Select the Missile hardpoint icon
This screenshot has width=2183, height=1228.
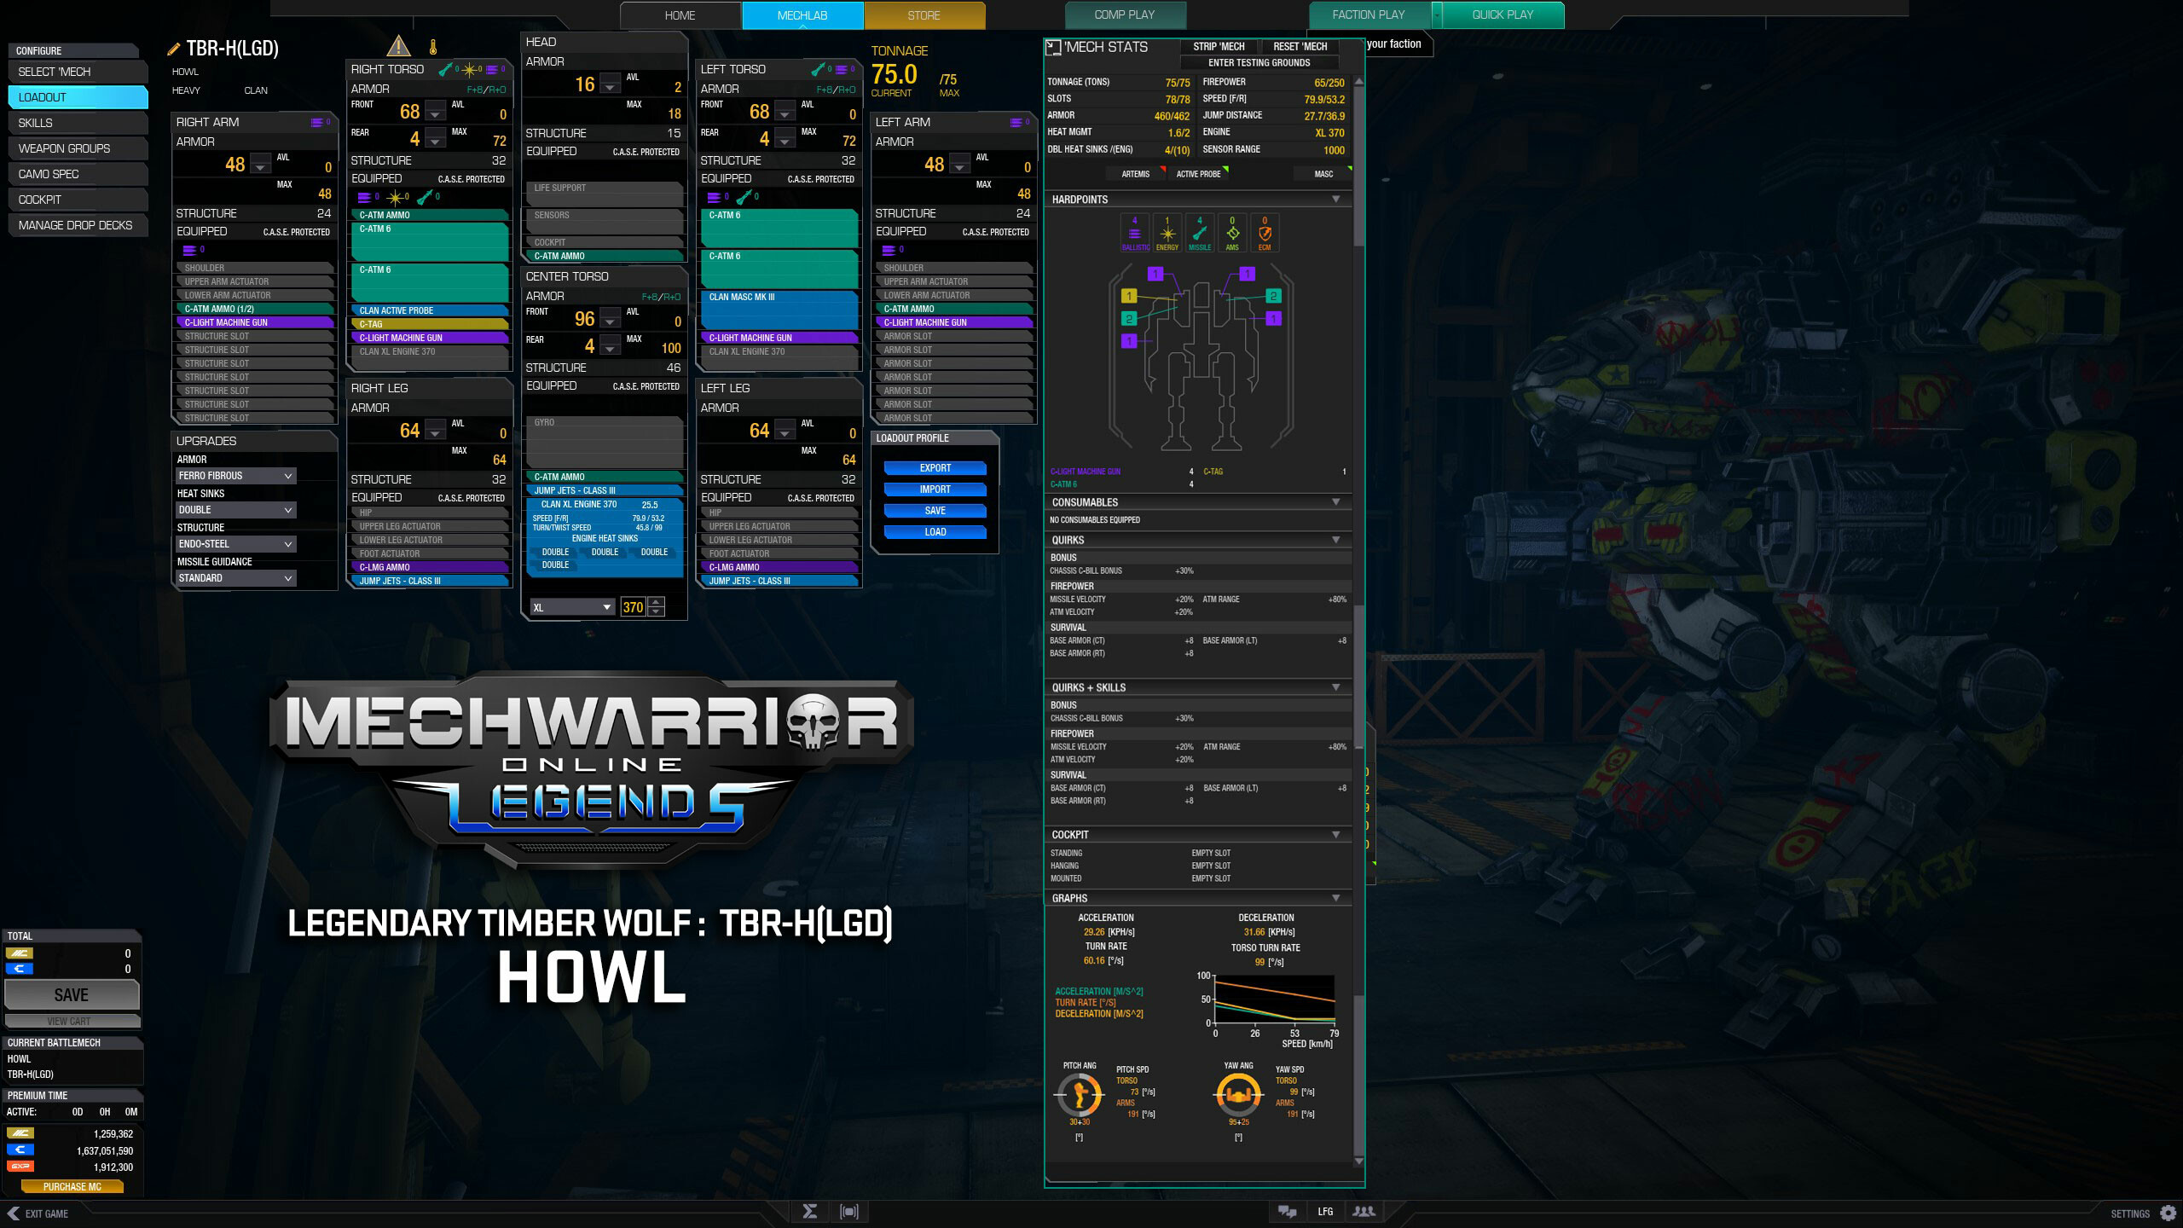[x=1199, y=230]
